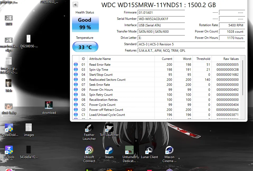253x171 pixels.
Task: Select the dust baby desktop icon
Action: [9, 109]
